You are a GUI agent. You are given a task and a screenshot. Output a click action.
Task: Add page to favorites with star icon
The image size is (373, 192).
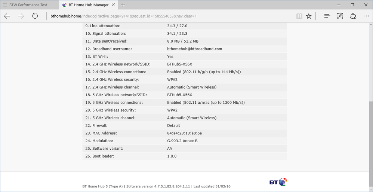coord(309,16)
